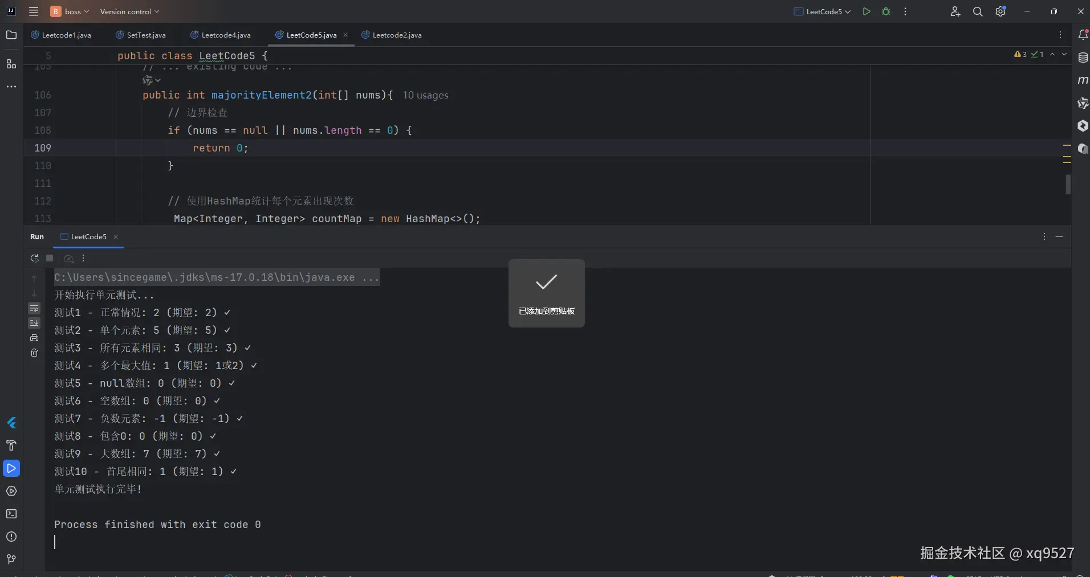This screenshot has height=577, width=1090.
Task: Click the editor vertical scrollbar thumb
Action: [1068, 184]
